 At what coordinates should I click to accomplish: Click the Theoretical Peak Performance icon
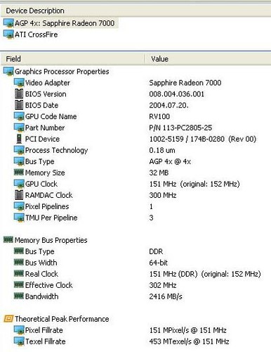(x=8, y=319)
